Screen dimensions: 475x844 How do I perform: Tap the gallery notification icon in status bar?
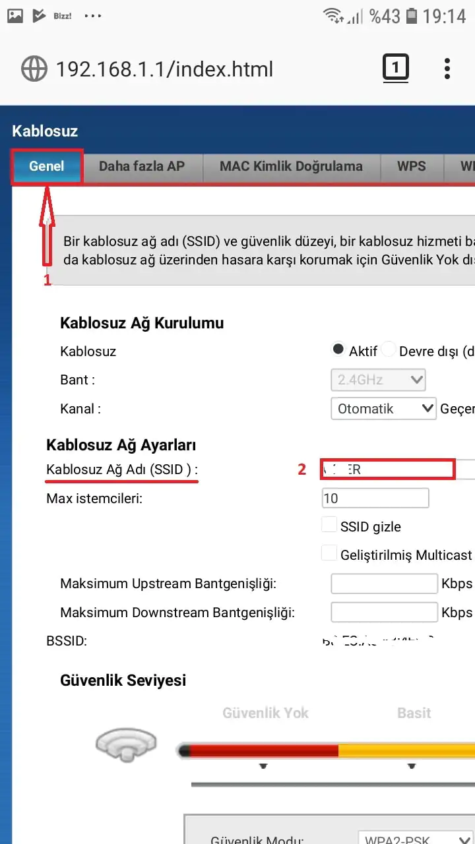point(15,15)
